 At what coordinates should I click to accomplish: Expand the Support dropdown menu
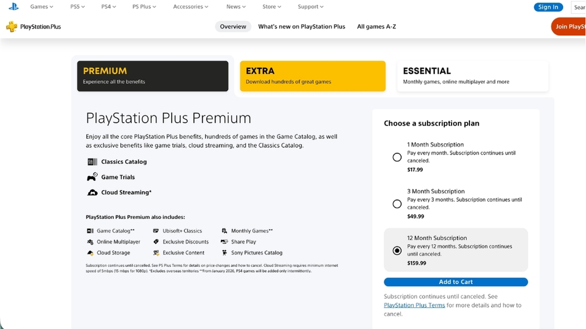pos(310,7)
